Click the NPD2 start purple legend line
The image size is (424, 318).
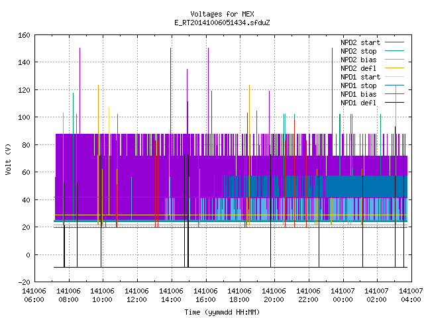click(394, 42)
